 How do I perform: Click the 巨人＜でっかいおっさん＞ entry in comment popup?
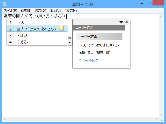tap(99, 45)
